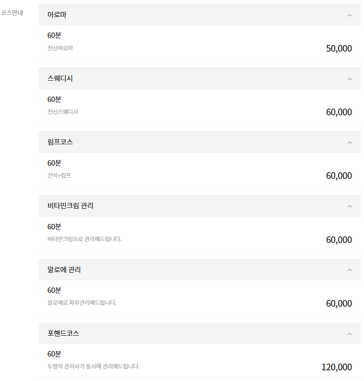The width and height of the screenshot is (364, 381).
Task: Select the 건식+림프 course item
Action: [x=59, y=175]
